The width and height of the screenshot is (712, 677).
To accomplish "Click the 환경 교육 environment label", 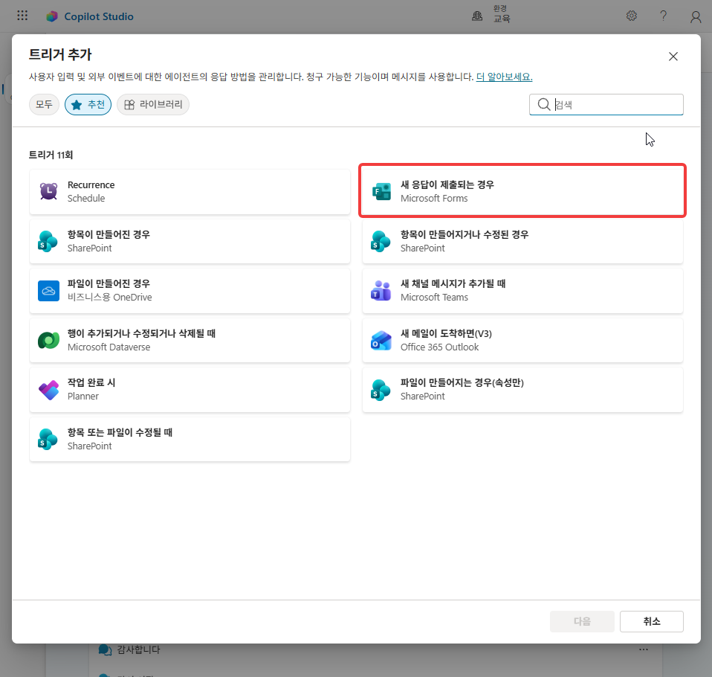I will tap(502, 14).
